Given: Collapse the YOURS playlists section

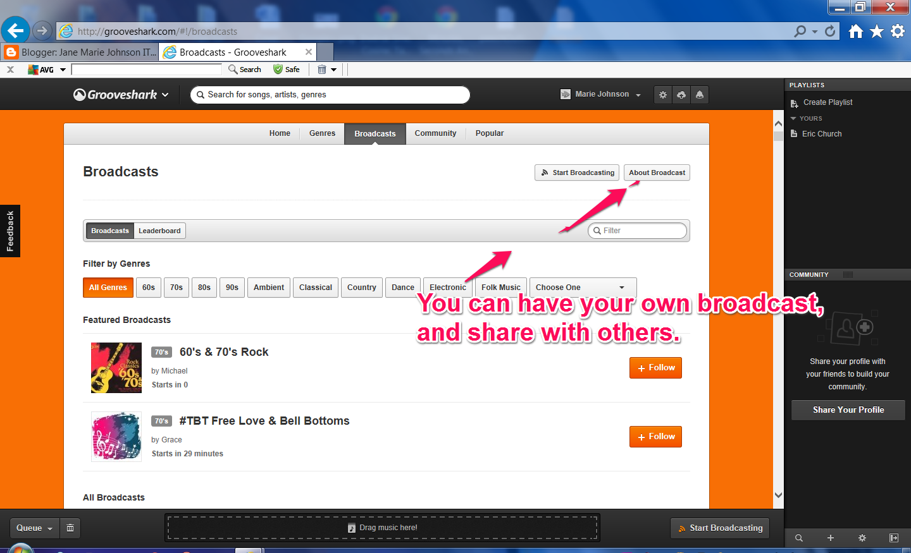Looking at the screenshot, I should tap(793, 119).
